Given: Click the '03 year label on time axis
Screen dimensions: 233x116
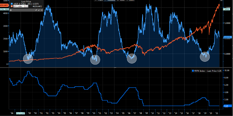Looking at the screenshot, I should (111, 113).
